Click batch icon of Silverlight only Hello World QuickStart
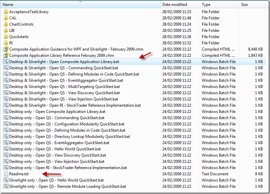The image size is (270, 194). 6,180
